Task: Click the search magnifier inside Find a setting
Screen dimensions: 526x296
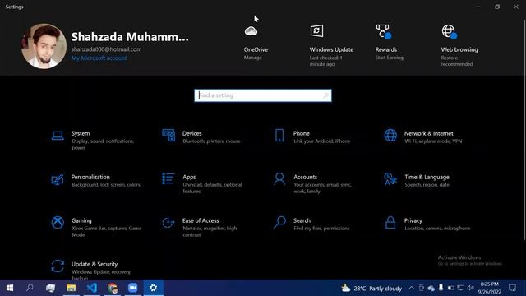Action: [x=325, y=95]
